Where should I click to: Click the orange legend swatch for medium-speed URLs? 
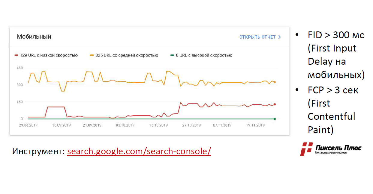(92, 55)
